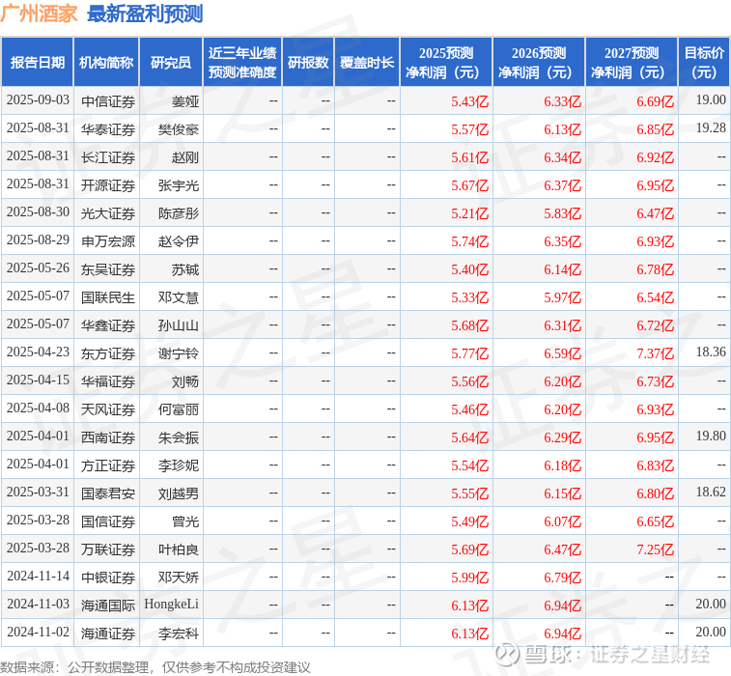Click target price 19.00
731x676 pixels.
pyautogui.click(x=711, y=100)
